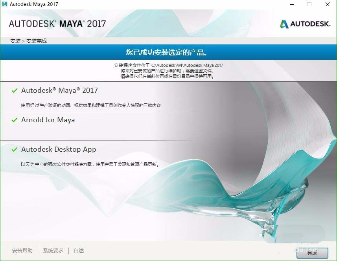Screen dimensions: 337x261
Task: Close the Maya installer window
Action: click(327, 4)
